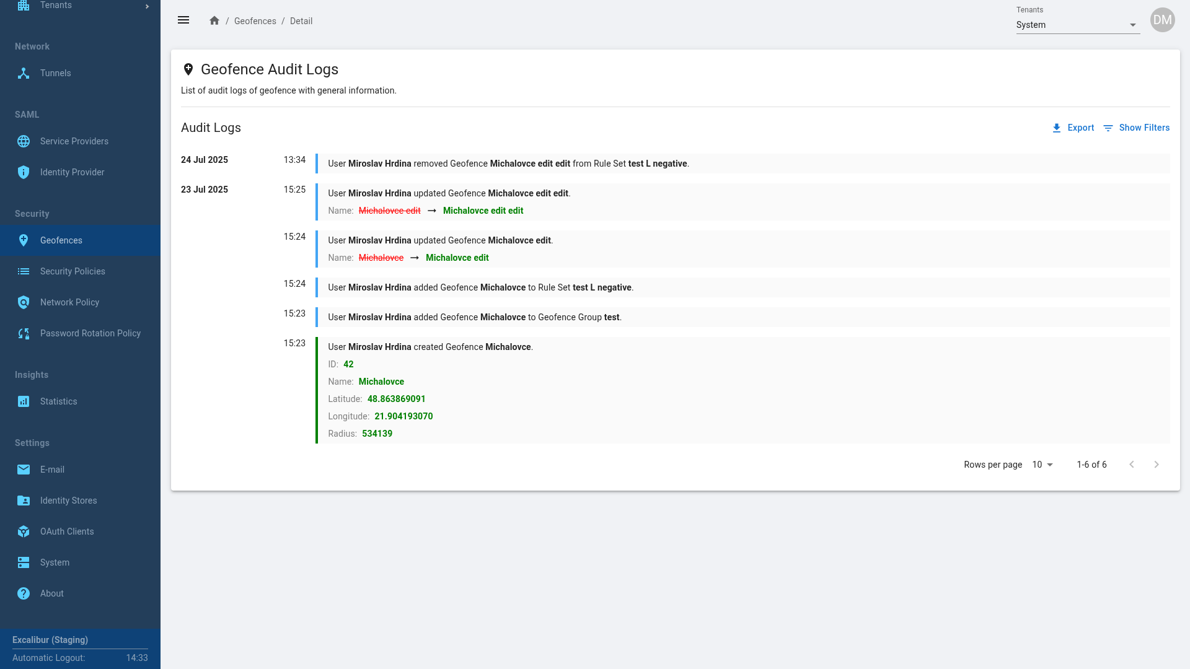
Task: Click the Password Rotation Policy icon
Action: click(24, 333)
